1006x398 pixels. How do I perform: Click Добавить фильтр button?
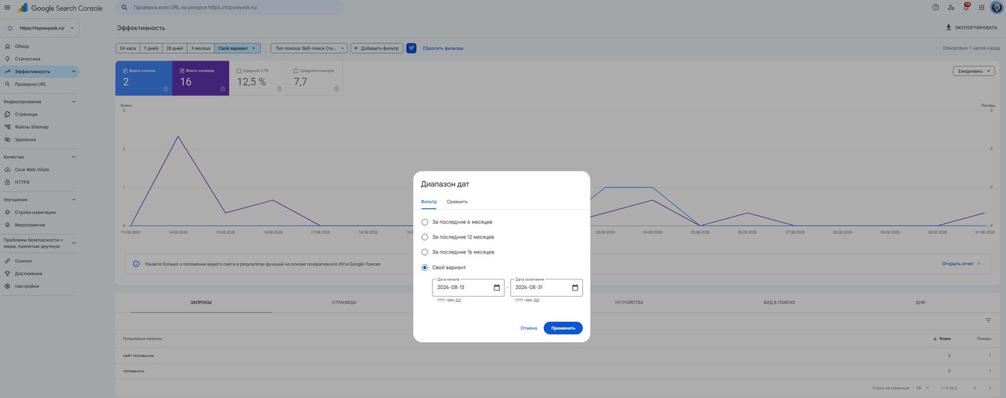point(377,48)
